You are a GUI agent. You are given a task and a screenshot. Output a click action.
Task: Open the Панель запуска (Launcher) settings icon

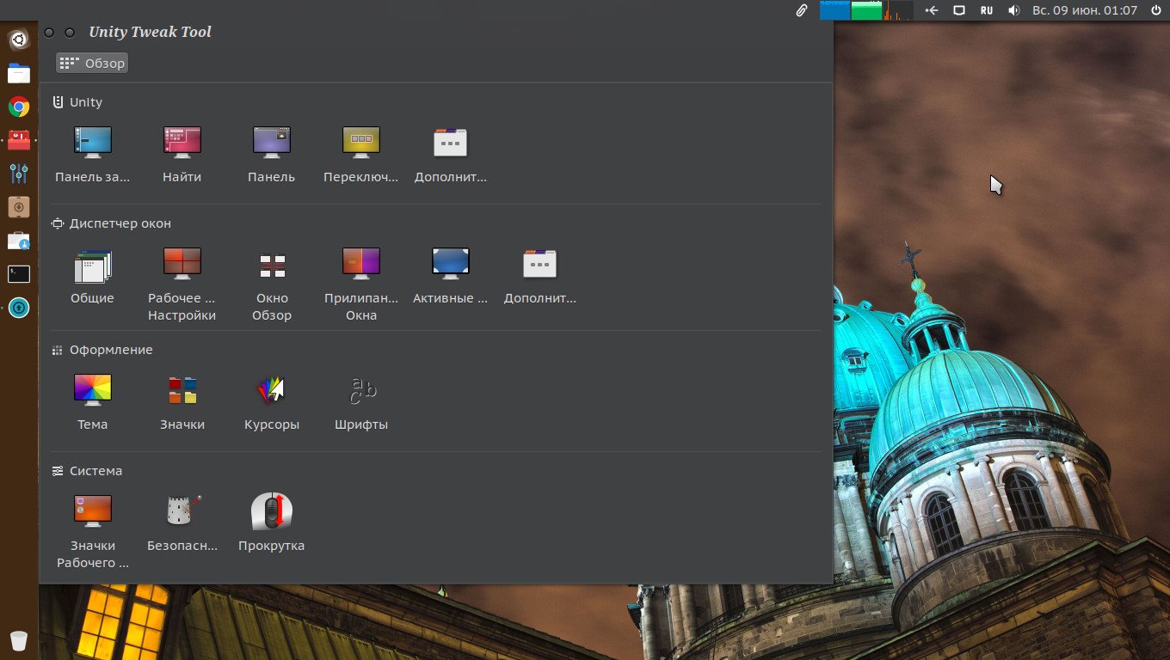point(92,143)
